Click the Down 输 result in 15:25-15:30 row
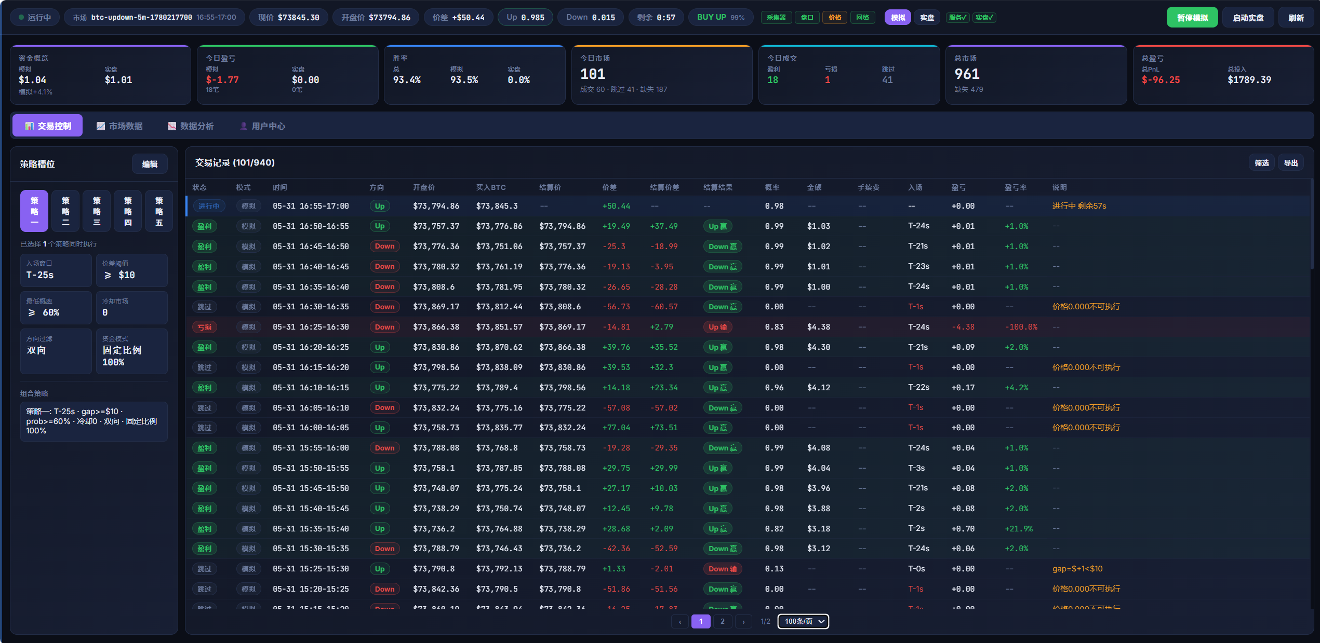 coord(723,569)
